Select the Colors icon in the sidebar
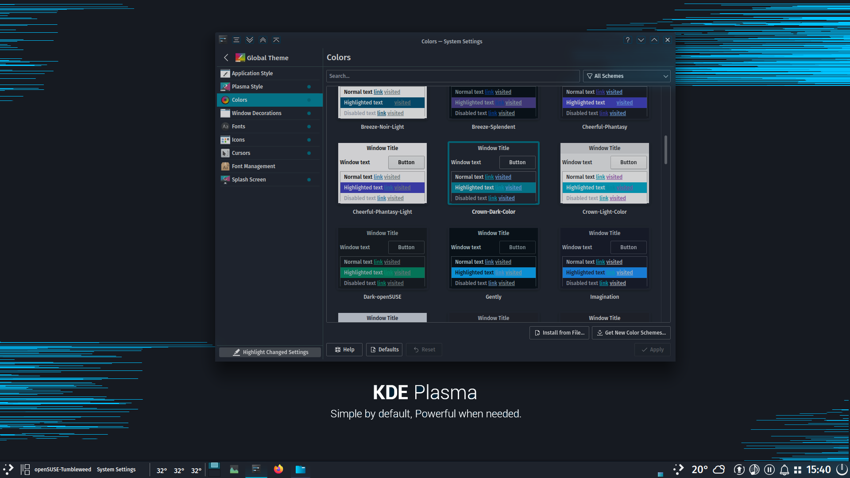 point(225,100)
